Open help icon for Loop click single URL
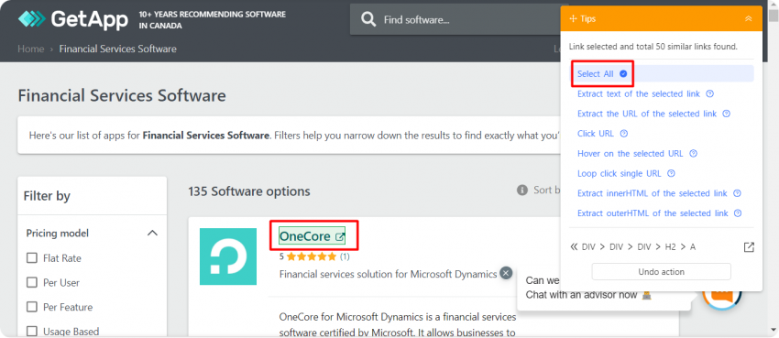Screen dimensions: 779x338 coord(671,173)
